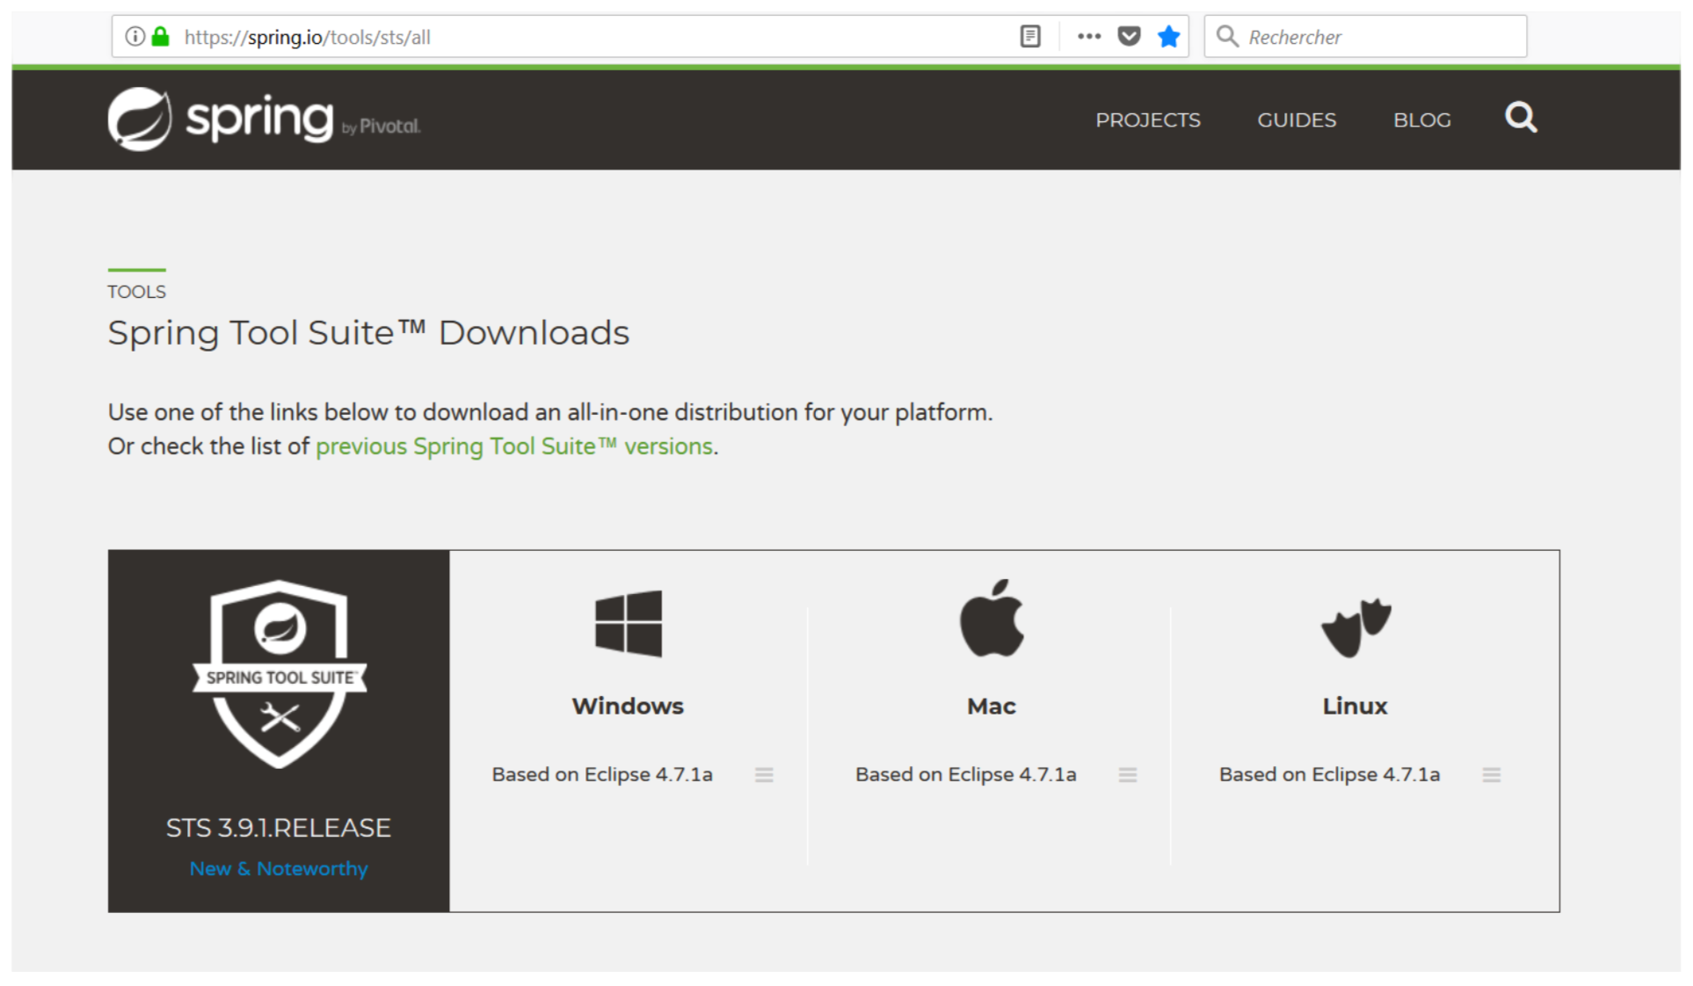Expand the Linux download options list icon
The image size is (1693, 986).
pos(1492,775)
